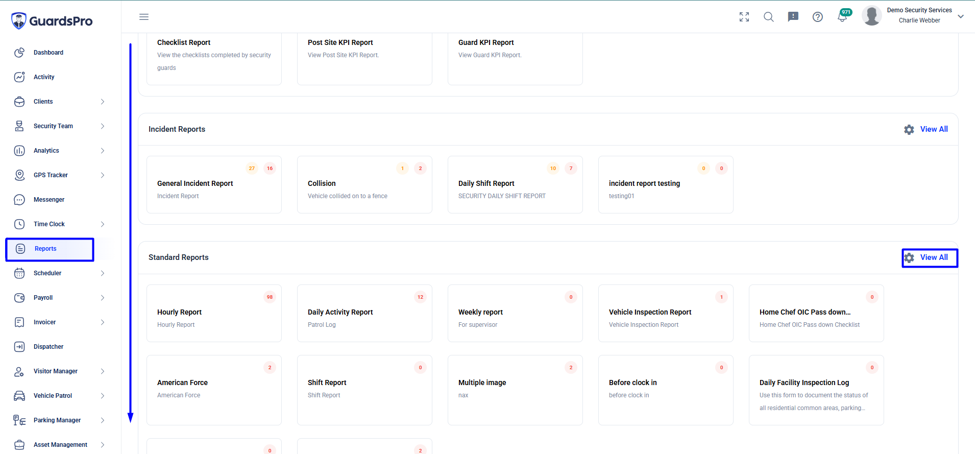The height and width of the screenshot is (454, 975).
Task: Open notifications bell with 971 badge
Action: pos(843,16)
